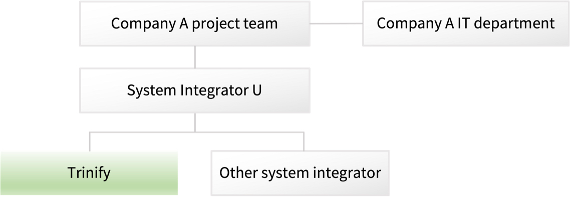The height and width of the screenshot is (197, 570).
Task: Click the branch line dropping into Trinify
Action: 90,142
